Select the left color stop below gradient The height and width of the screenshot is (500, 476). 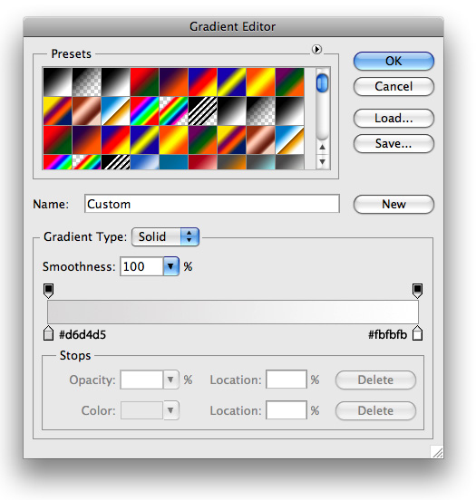point(49,333)
